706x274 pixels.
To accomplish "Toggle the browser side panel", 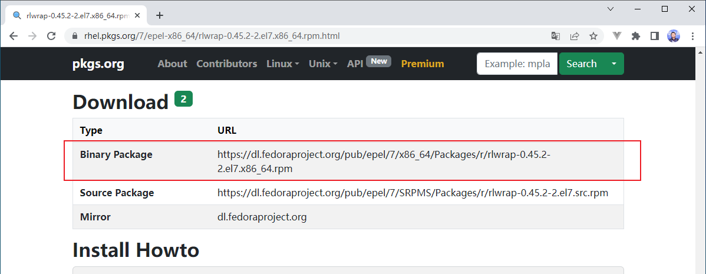I will [x=654, y=36].
